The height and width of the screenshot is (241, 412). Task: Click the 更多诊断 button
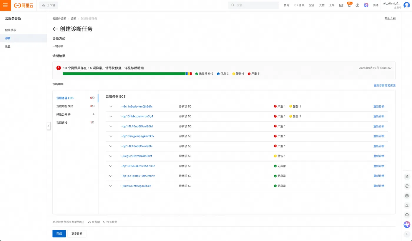[x=77, y=234]
